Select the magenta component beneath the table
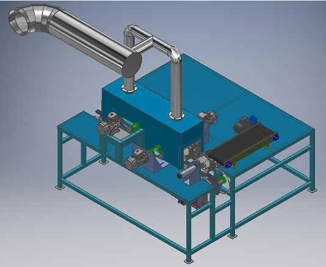Image resolution: width=326 pixels, height=267 pixels. pos(199,202)
